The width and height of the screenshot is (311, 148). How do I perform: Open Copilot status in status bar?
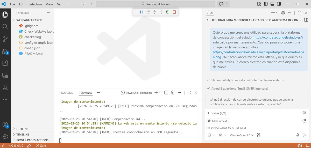299,146
